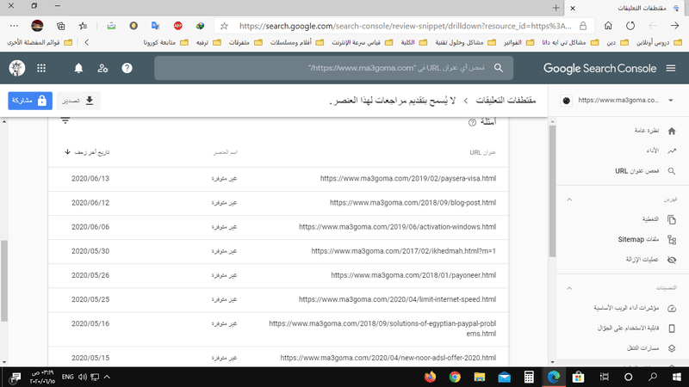Open performance chart icon in sidebar
The height and width of the screenshot is (387, 689).
pos(672,150)
